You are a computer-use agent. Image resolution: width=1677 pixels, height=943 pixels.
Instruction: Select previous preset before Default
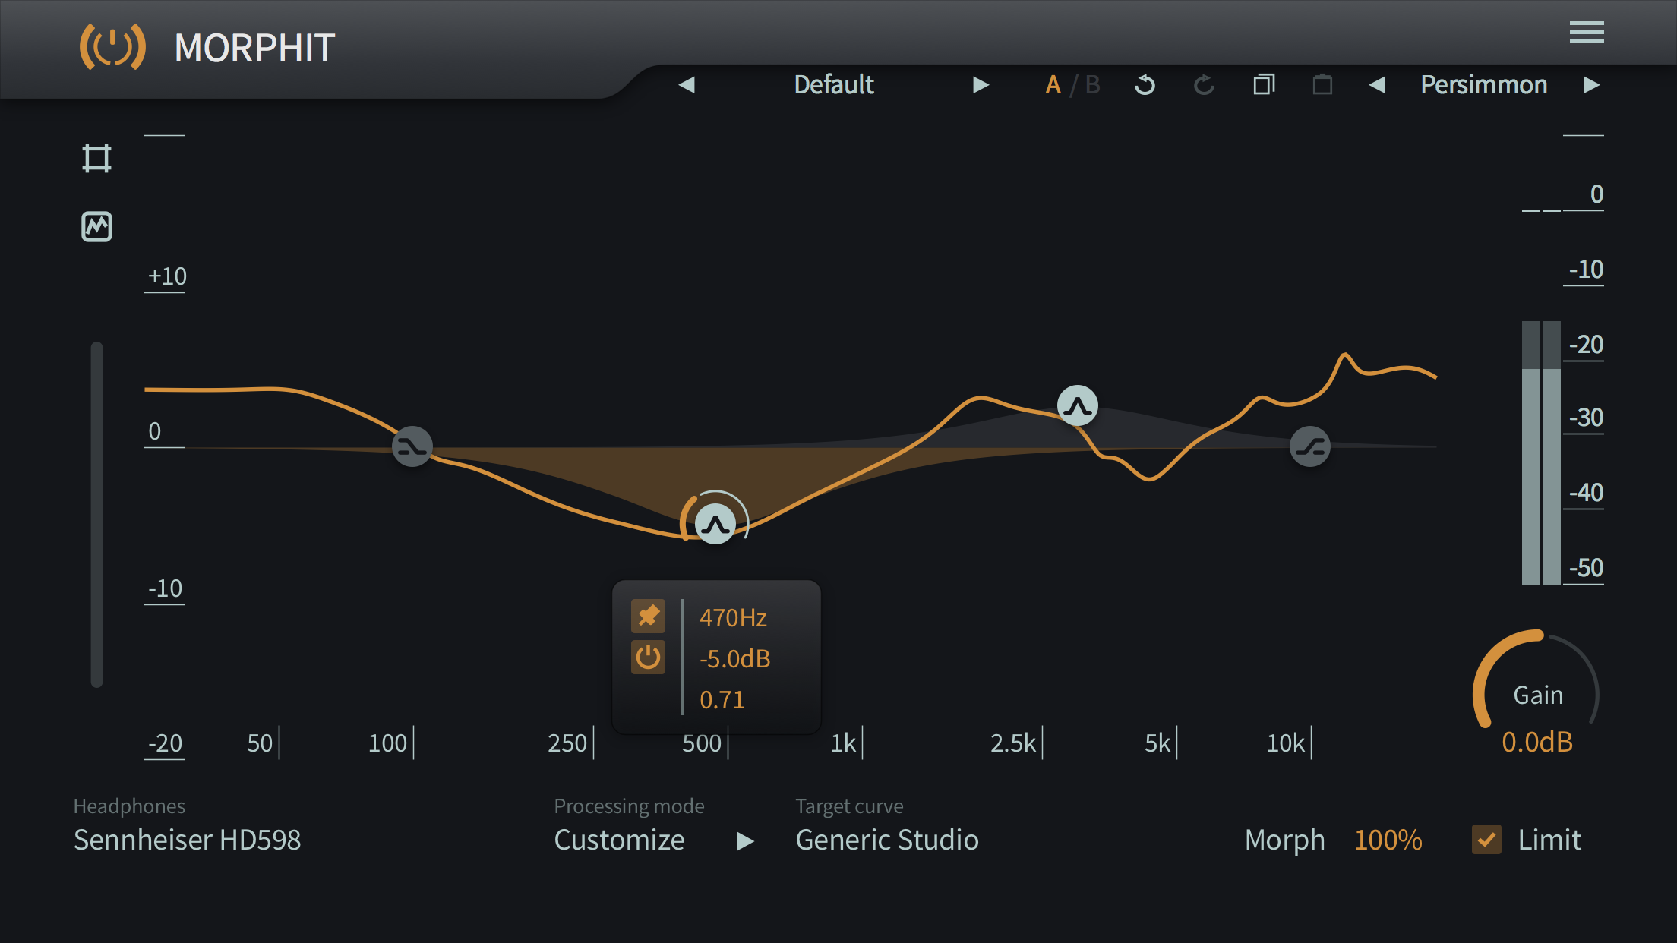tap(687, 85)
